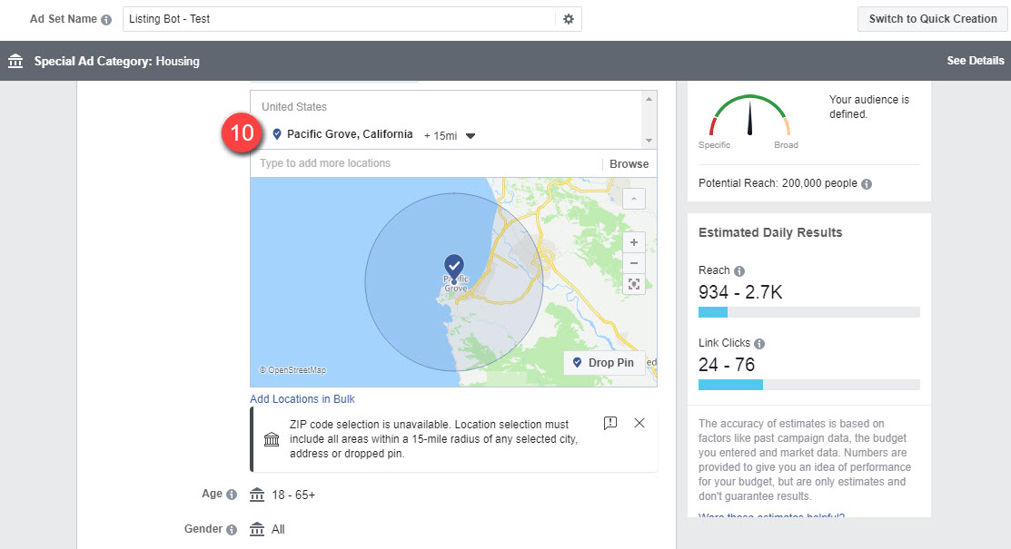Click the Pacific Grove pin on map
The width and height of the screenshot is (1011, 549).
point(454,266)
